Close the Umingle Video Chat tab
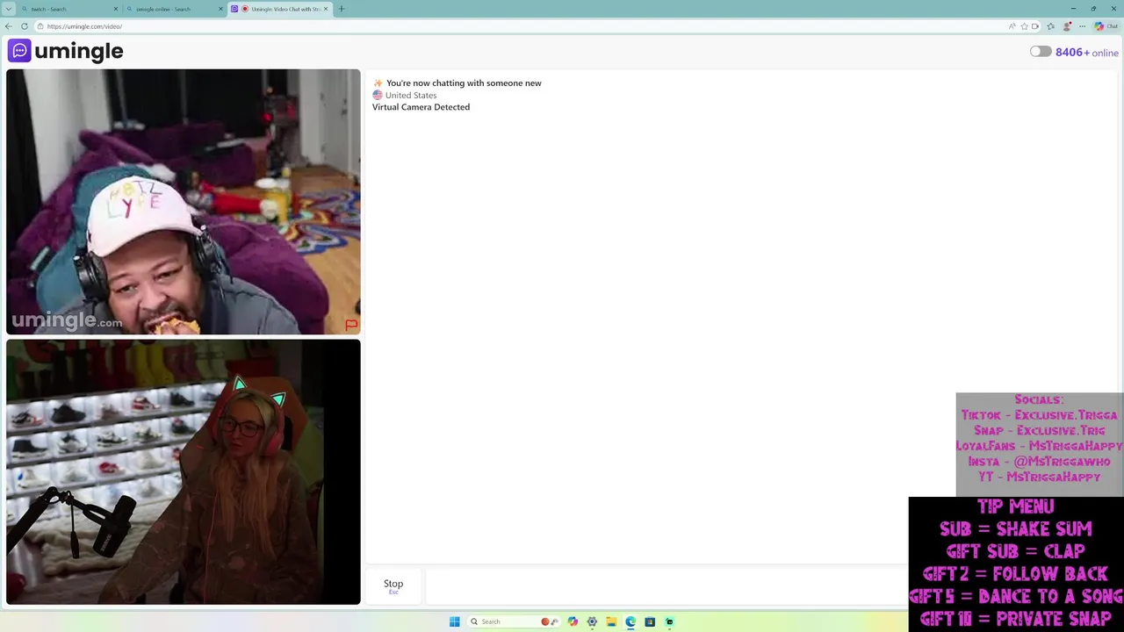Screen dimensions: 1124x632 [326, 9]
